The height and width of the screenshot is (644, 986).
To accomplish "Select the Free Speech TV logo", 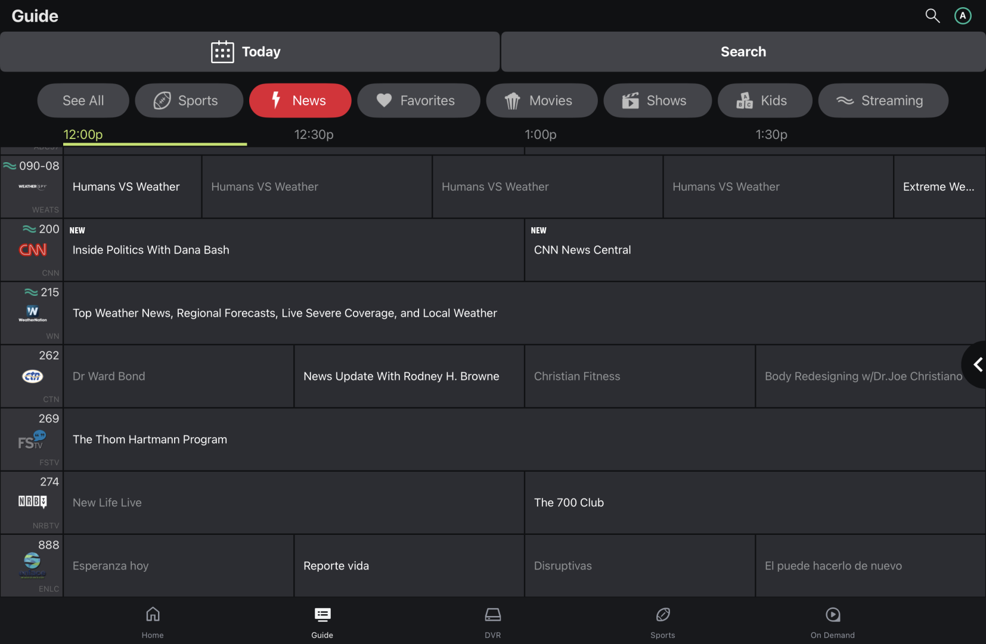I will pos(32,440).
